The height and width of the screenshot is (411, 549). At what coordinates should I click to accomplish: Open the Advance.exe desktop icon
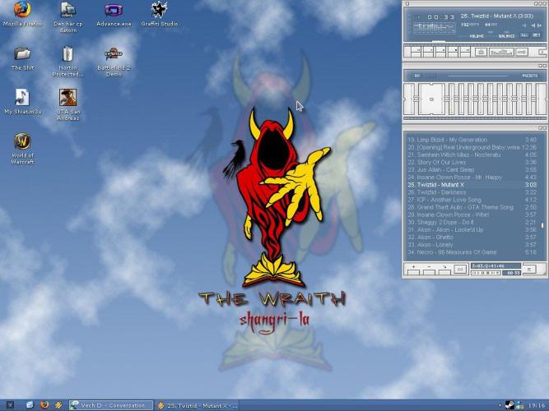coord(114,10)
